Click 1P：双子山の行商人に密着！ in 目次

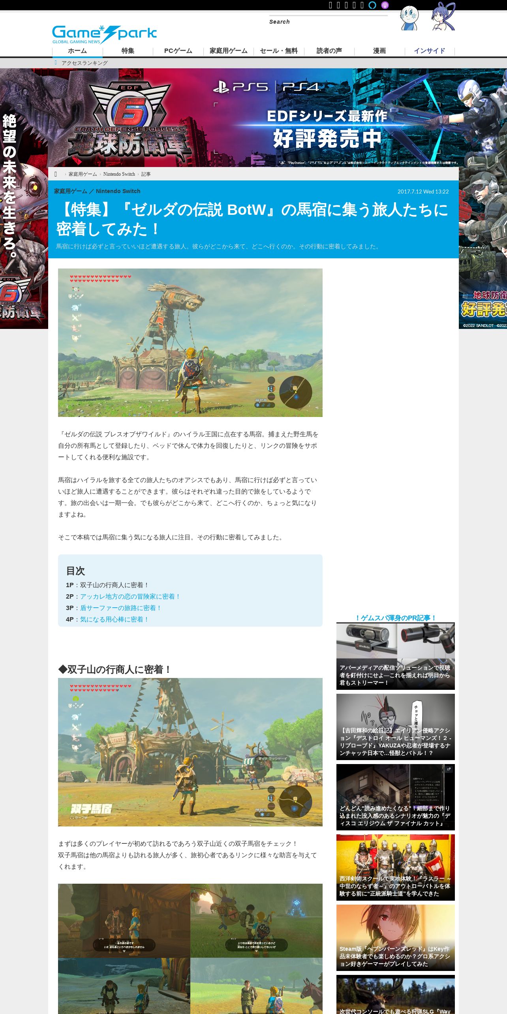pyautogui.click(x=107, y=585)
